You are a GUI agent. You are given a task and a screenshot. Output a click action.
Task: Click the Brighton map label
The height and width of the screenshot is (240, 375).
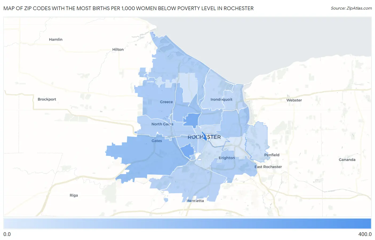(227, 158)
